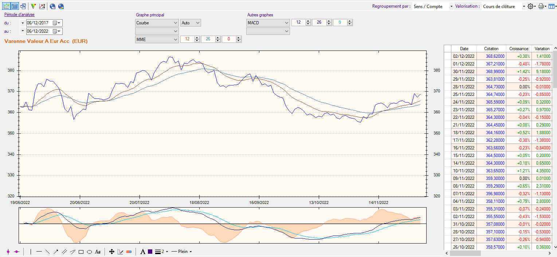The width and height of the screenshot is (557, 257).
Task: Open the printer icon menu
Action: [x=542, y=6]
